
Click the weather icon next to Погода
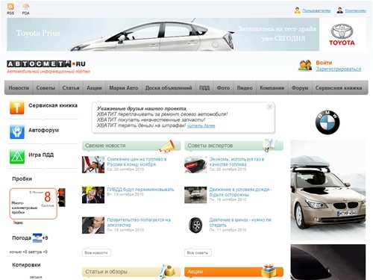(x=37, y=238)
